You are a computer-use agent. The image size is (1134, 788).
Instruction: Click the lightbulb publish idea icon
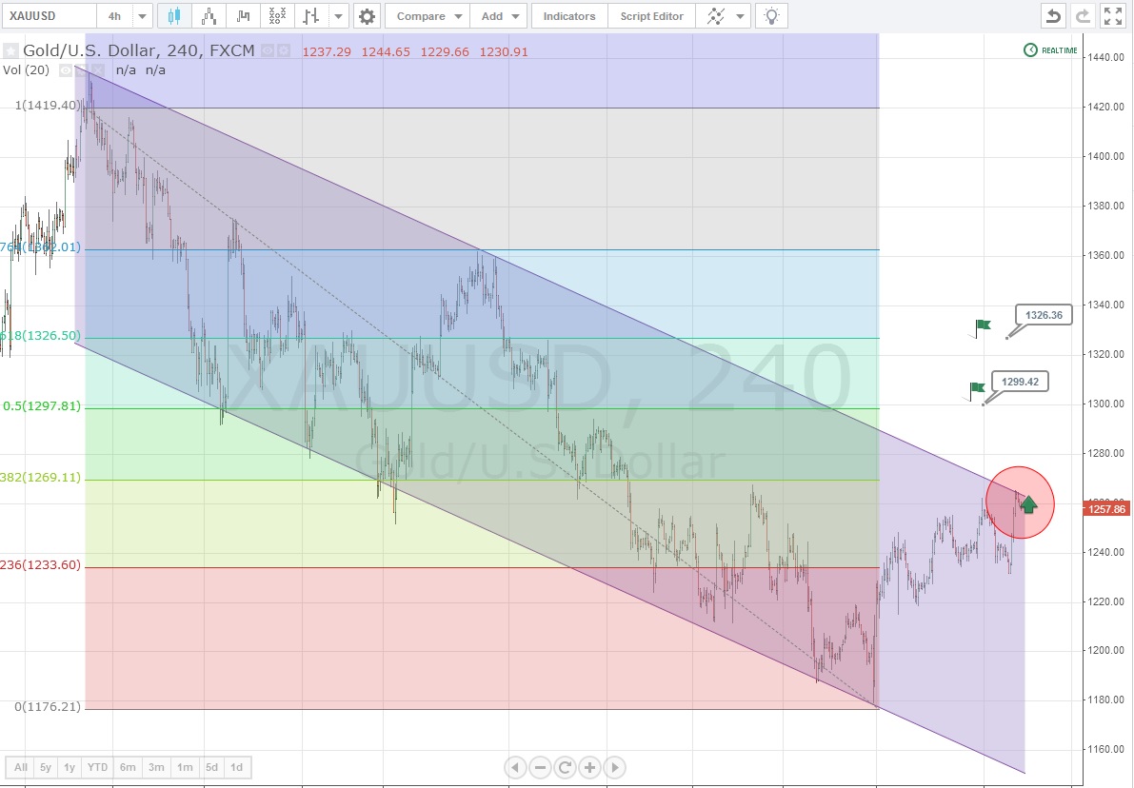coord(771,16)
